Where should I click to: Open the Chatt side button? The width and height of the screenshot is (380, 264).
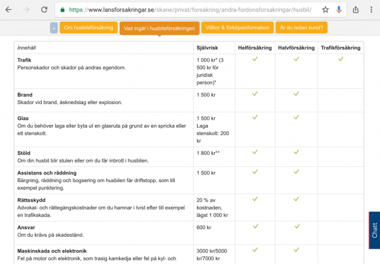[x=374, y=230]
